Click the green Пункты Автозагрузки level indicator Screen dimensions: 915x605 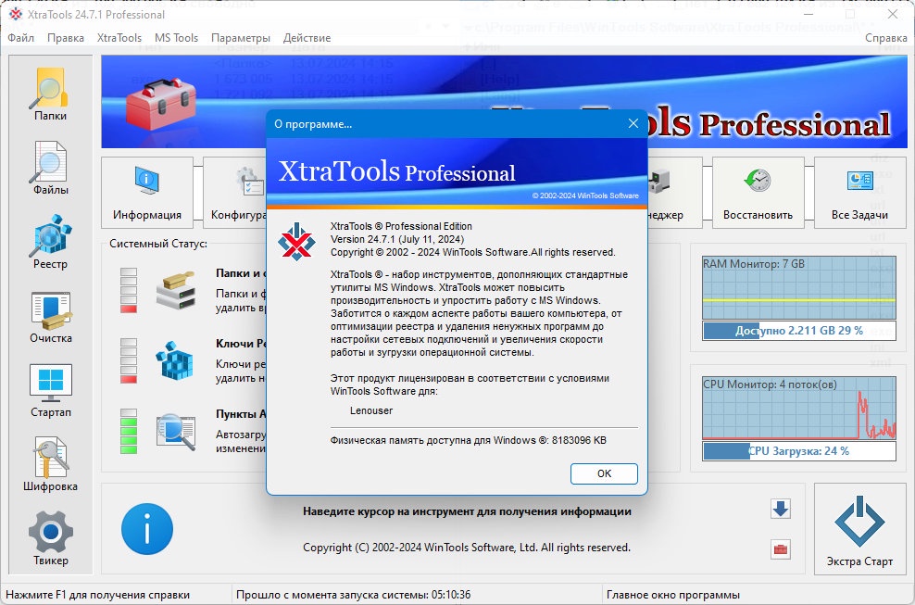[x=129, y=431]
